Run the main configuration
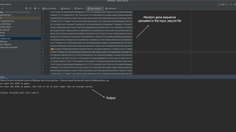236x132 pixels. click(231, 4)
